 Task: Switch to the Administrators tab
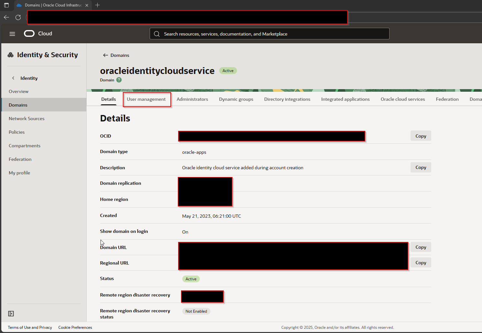coord(192,99)
